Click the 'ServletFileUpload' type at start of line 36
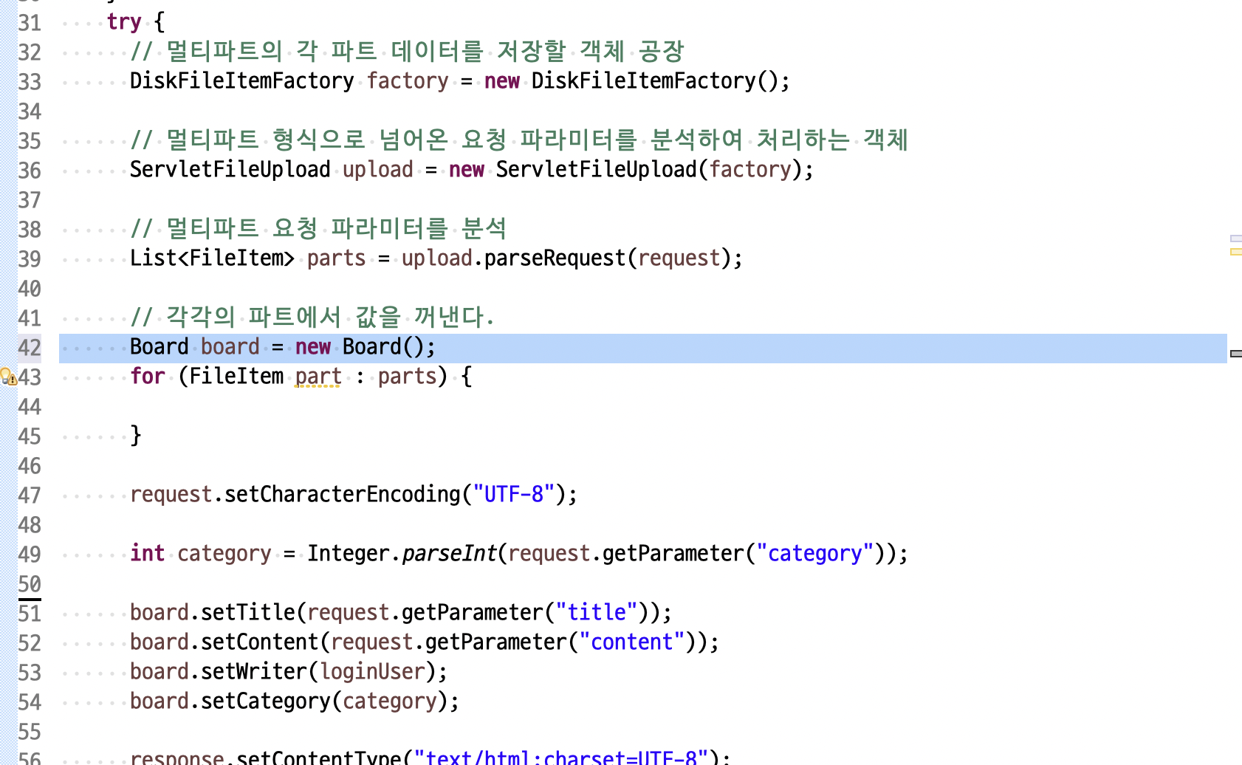Image resolution: width=1242 pixels, height=765 pixels. pos(230,169)
